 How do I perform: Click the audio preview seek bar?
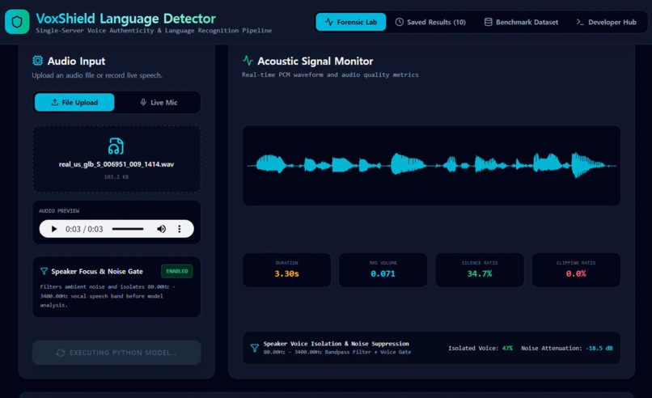(128, 229)
